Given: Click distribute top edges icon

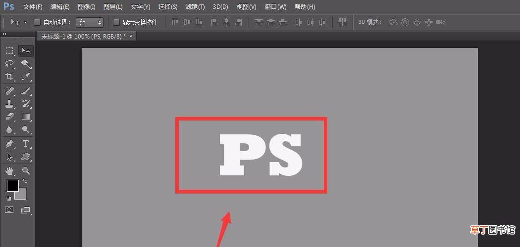Looking at the screenshot, I should pyautogui.click(x=259, y=22).
